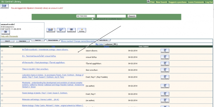Click the Delete Marked button
The height and width of the screenshot is (107, 214).
(x=23, y=41)
